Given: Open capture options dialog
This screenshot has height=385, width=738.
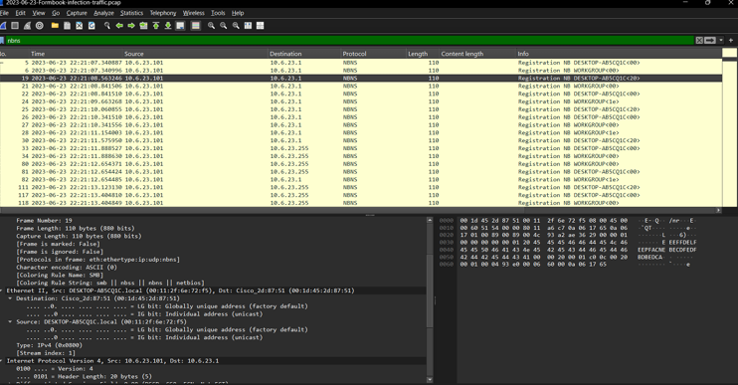Looking at the screenshot, I should 40,26.
